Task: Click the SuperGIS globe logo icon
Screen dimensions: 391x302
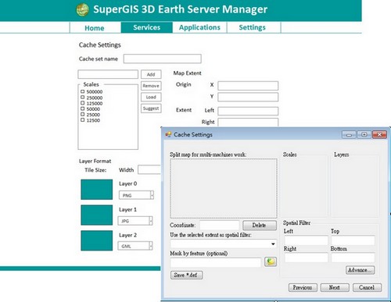Action: pos(82,9)
